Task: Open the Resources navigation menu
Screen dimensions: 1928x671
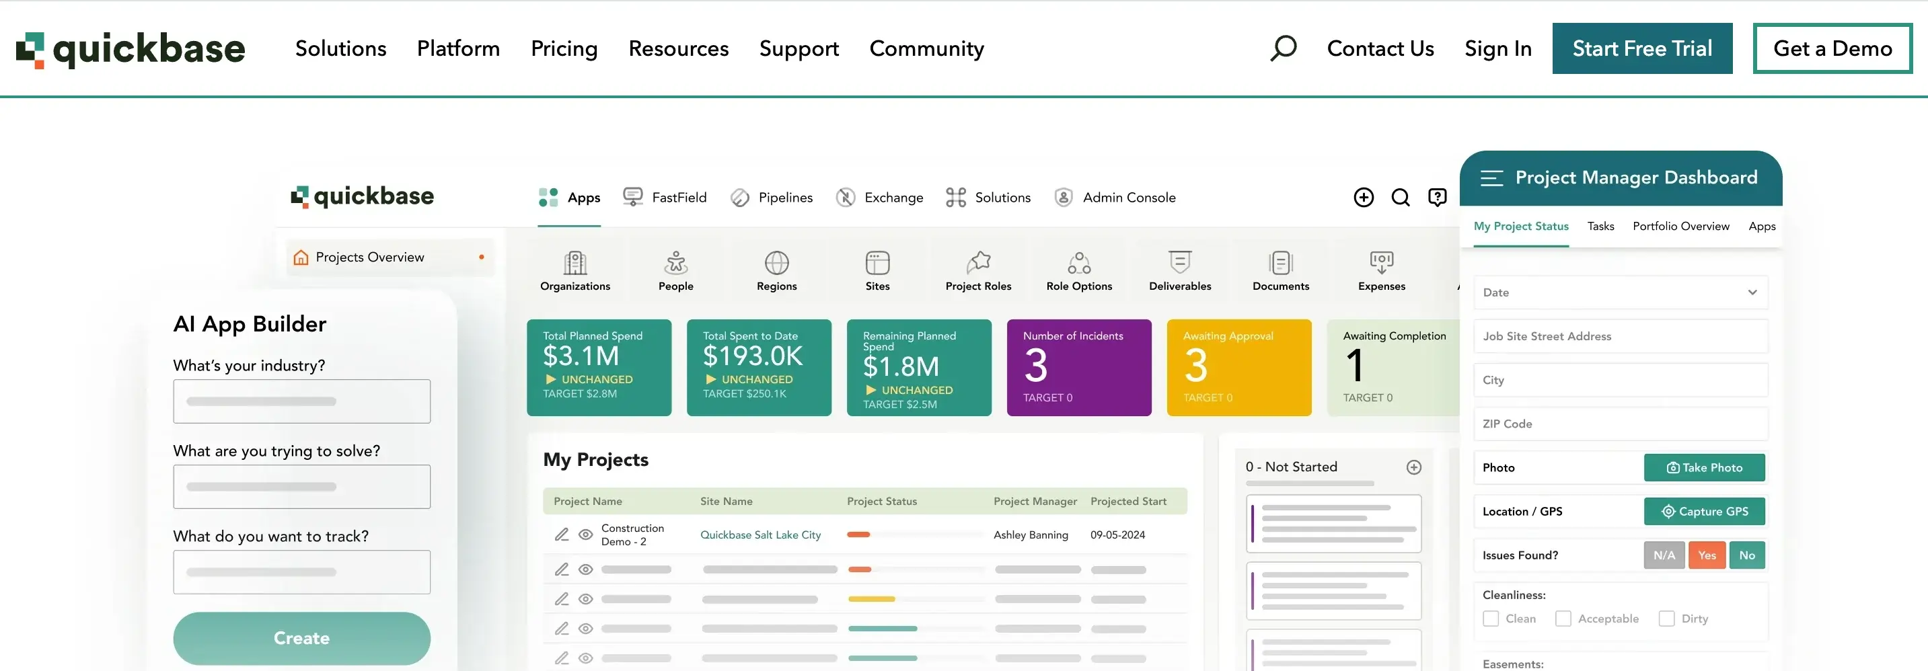Action: [x=678, y=48]
